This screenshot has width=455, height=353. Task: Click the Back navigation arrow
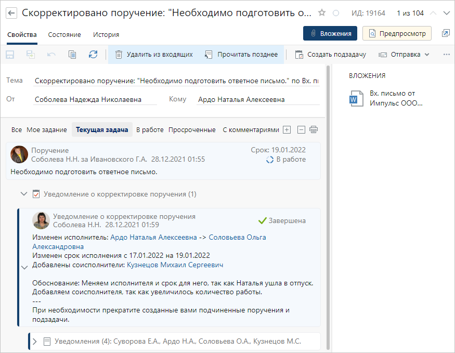coord(11,12)
